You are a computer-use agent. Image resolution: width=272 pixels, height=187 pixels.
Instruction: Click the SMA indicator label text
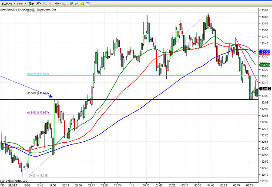28,10
